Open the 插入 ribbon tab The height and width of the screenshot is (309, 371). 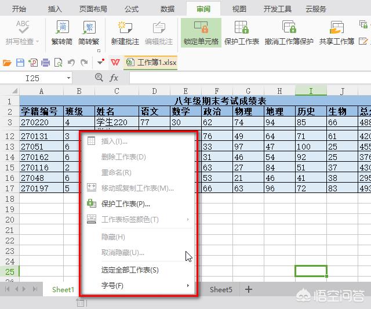(54, 9)
